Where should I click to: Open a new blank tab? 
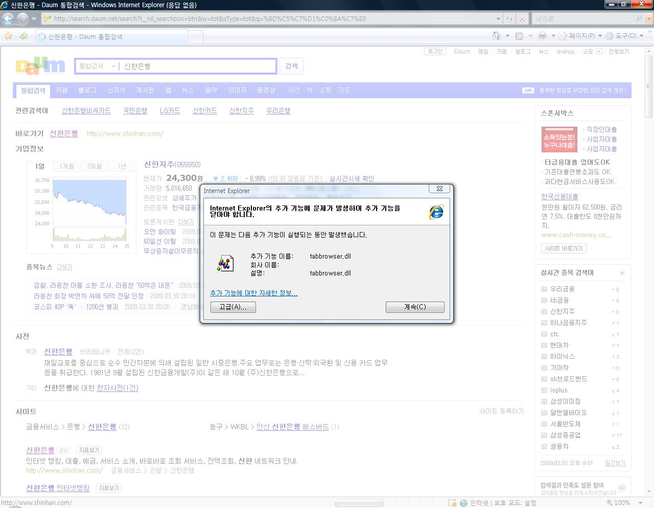[x=196, y=37]
